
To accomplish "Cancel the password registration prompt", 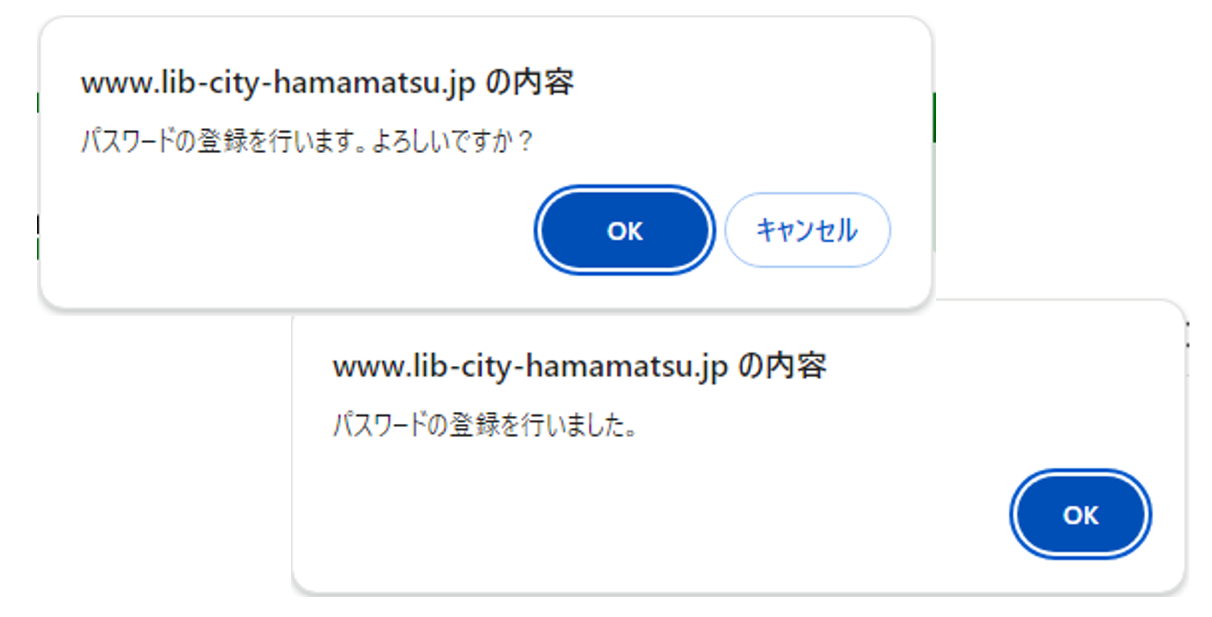I will [x=807, y=231].
